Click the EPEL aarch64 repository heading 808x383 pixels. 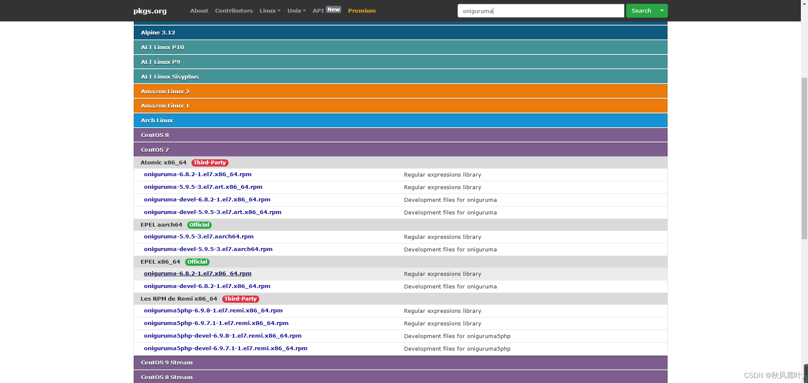[161, 225]
